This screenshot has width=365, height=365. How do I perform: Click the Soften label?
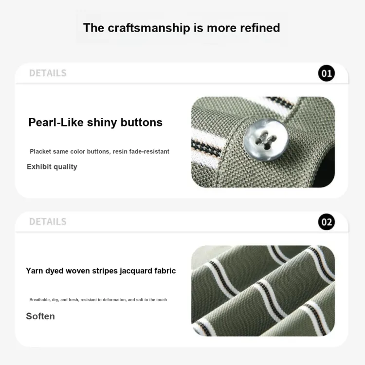pyautogui.click(x=40, y=316)
